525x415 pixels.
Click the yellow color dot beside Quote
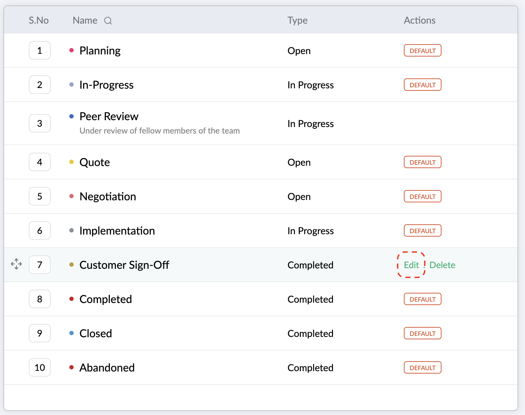click(72, 162)
